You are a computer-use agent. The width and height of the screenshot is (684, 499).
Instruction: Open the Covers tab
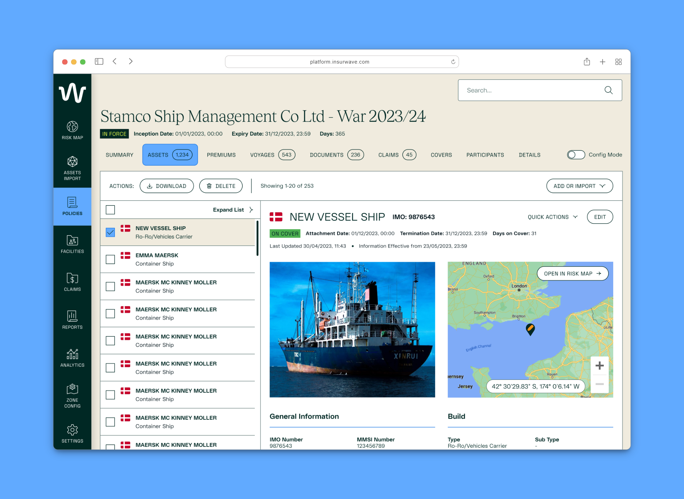(441, 155)
